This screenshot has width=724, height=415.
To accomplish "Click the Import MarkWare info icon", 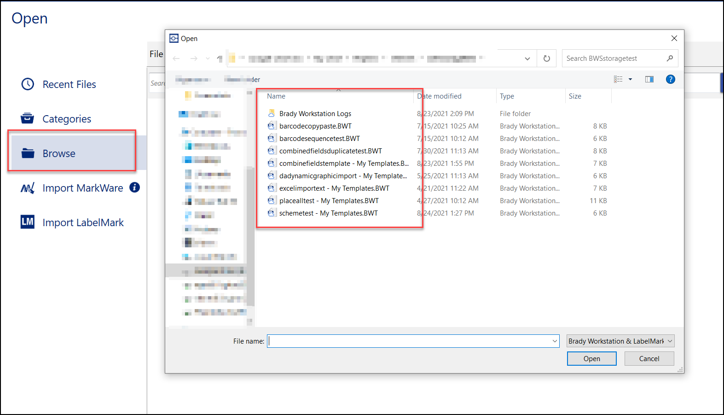I will [x=134, y=187].
